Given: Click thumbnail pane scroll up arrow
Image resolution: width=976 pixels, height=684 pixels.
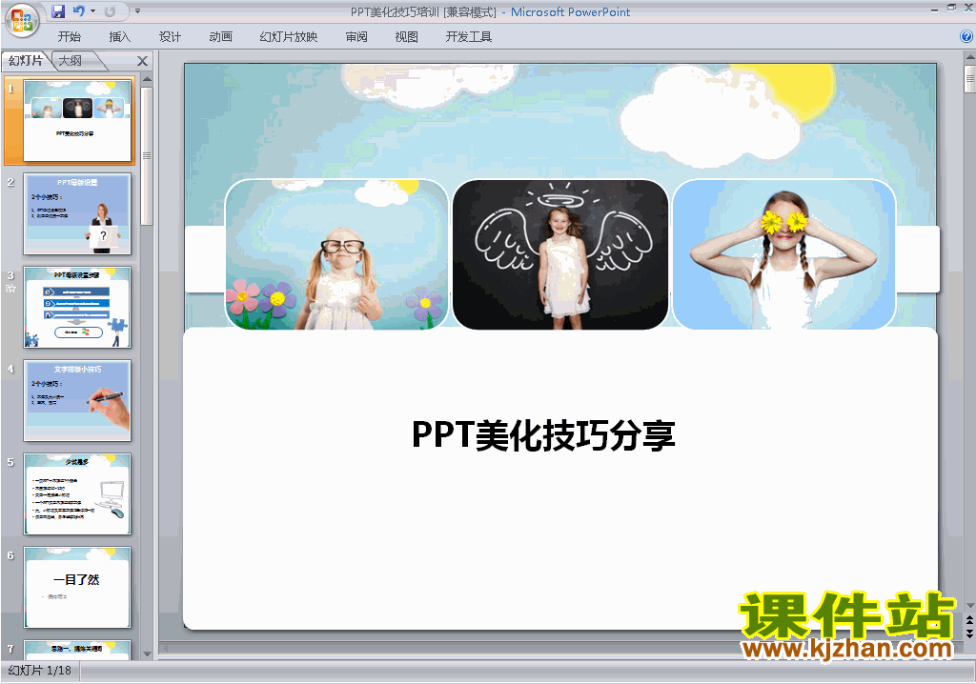Looking at the screenshot, I should point(147,79).
